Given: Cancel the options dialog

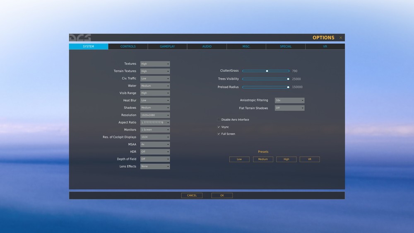Looking at the screenshot, I should [192, 195].
